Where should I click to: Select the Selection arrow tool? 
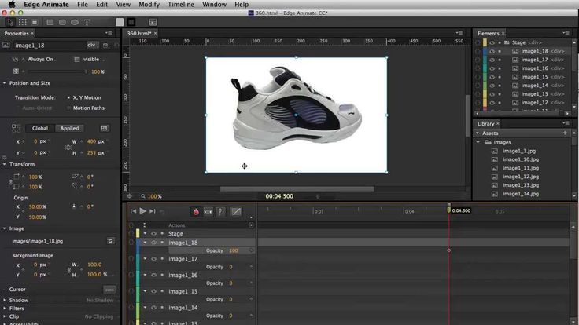click(x=9, y=22)
